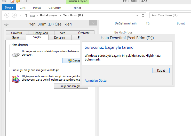Sort by 'Değiştirme tarihi' column header
Screen dimensions: 191x136
click(x=126, y=23)
